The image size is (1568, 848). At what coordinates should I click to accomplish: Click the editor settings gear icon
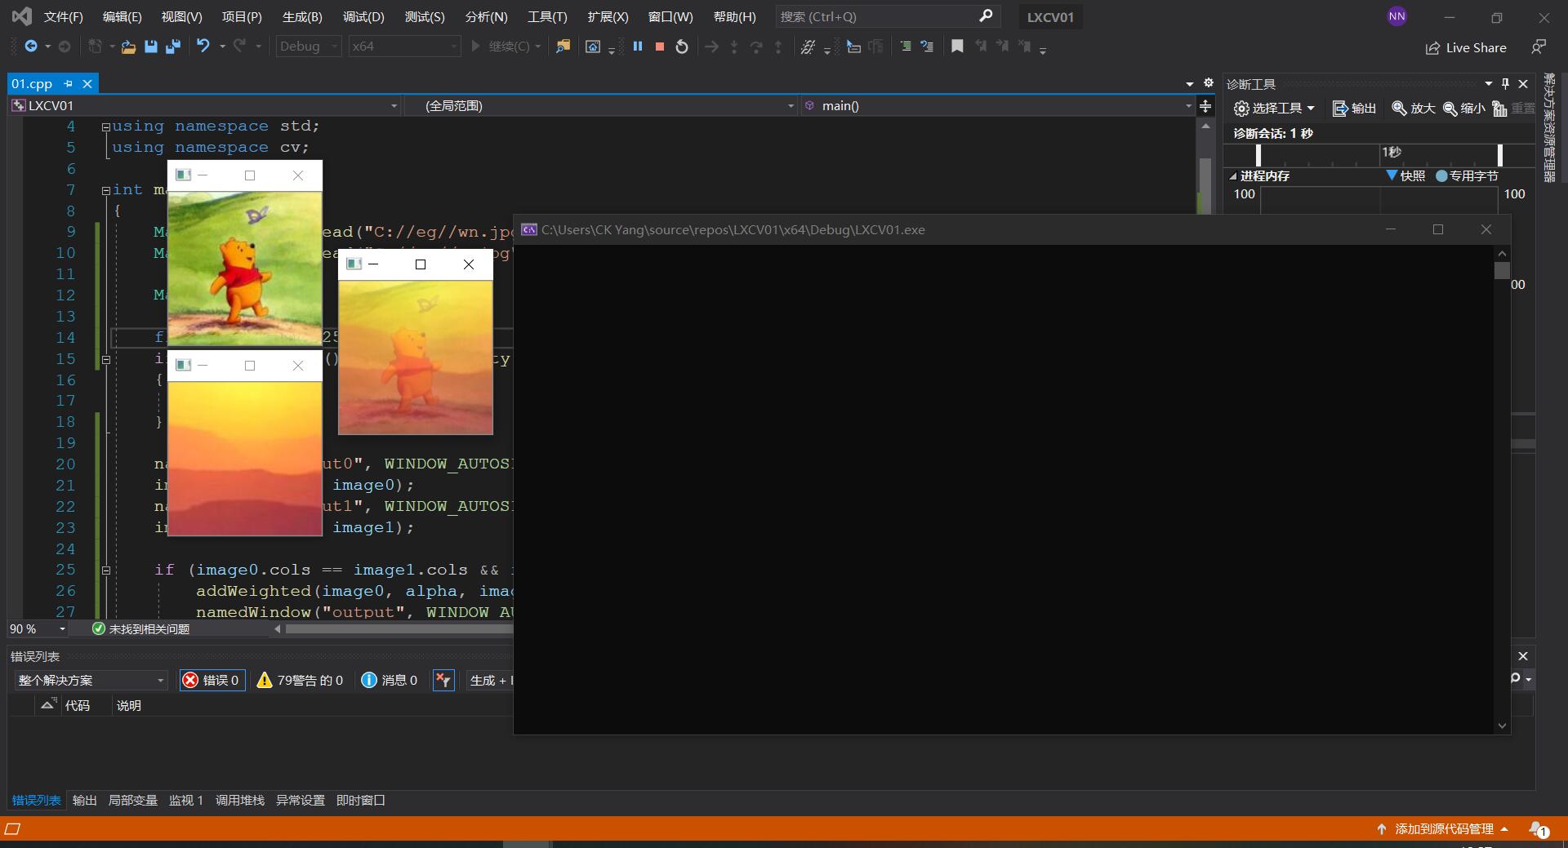pyautogui.click(x=1209, y=82)
